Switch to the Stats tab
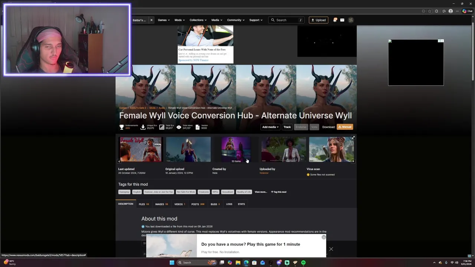The height and width of the screenshot is (267, 475). [241, 204]
